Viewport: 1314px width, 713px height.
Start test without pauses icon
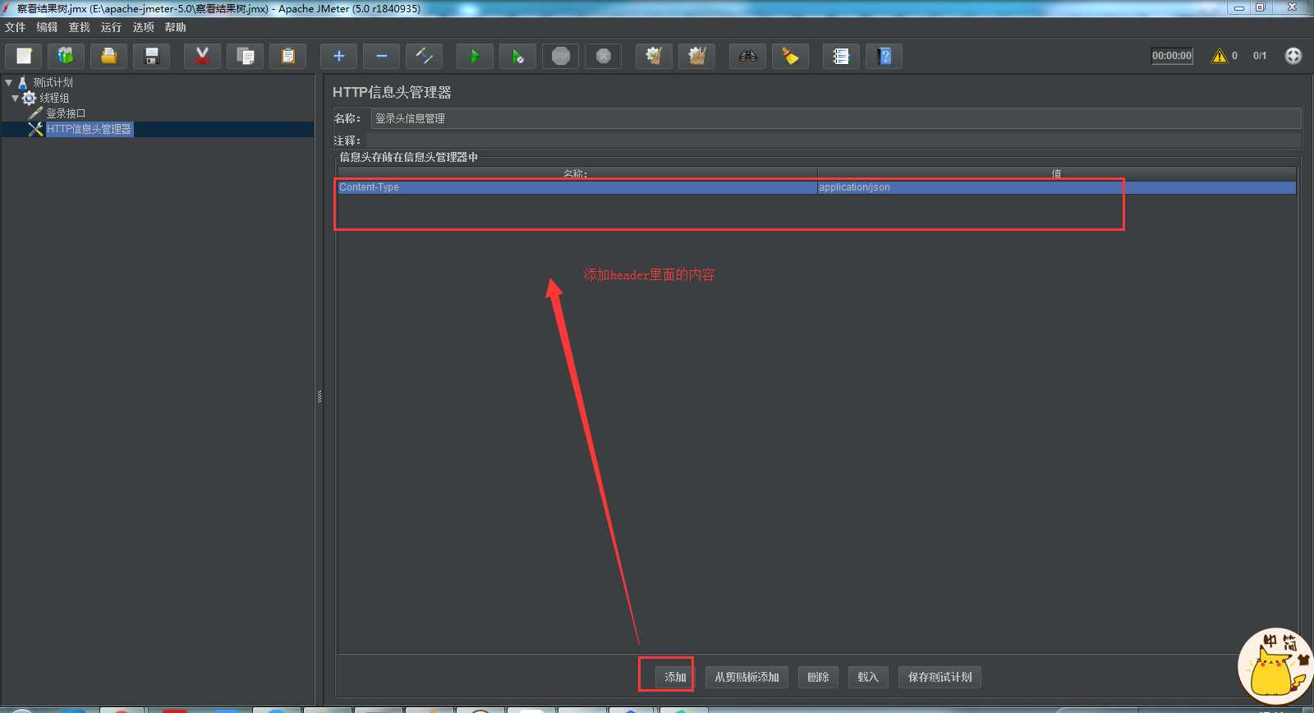point(517,56)
